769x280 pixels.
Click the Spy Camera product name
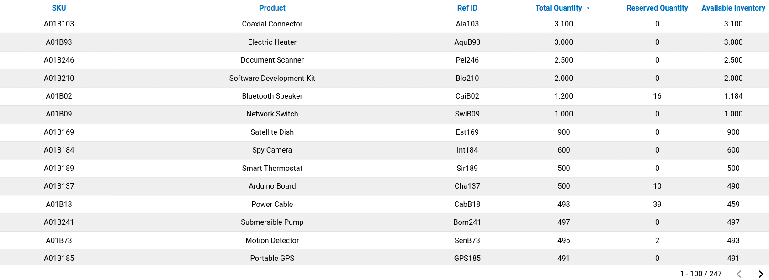272,150
